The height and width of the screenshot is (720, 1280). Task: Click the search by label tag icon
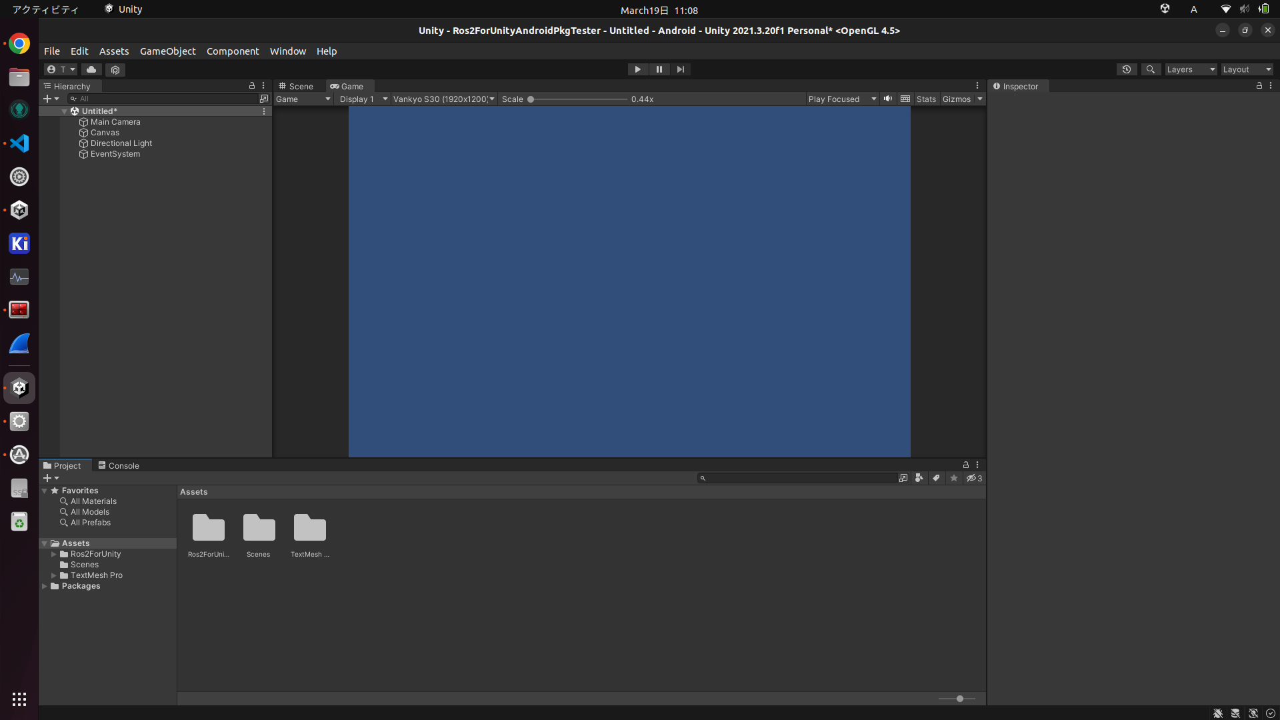pos(936,478)
